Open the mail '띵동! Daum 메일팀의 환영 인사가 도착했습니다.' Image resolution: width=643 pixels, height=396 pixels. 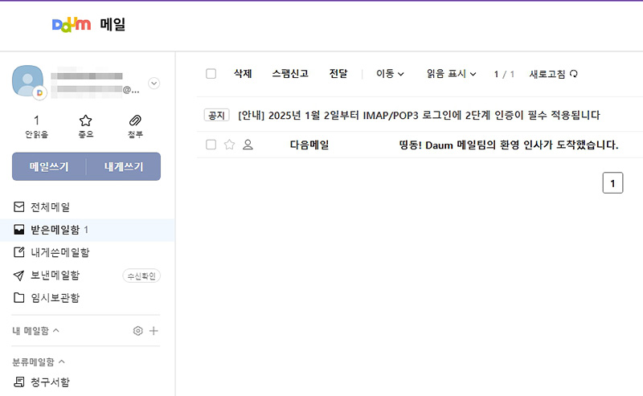click(x=509, y=145)
